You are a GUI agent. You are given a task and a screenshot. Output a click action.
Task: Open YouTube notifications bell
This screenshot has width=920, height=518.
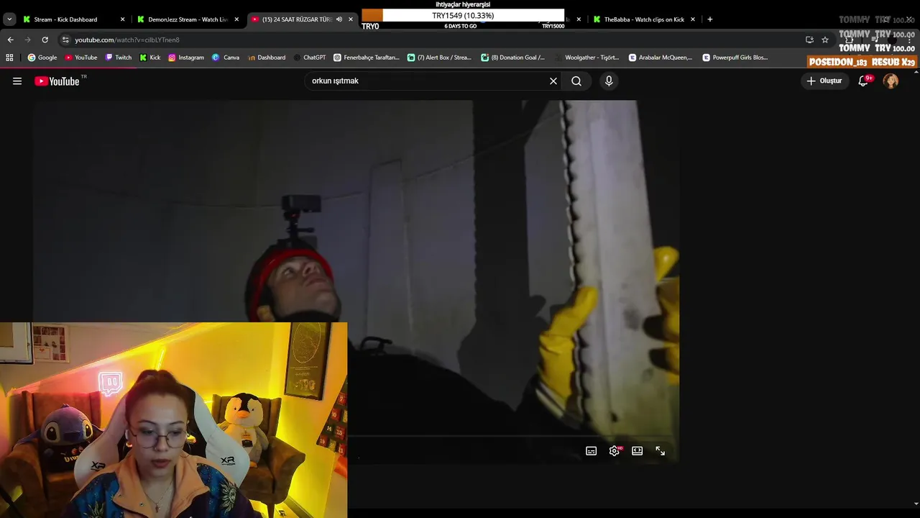(863, 81)
